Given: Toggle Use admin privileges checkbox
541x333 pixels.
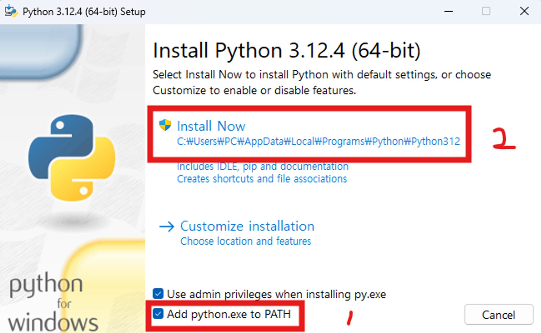Looking at the screenshot, I should [158, 294].
